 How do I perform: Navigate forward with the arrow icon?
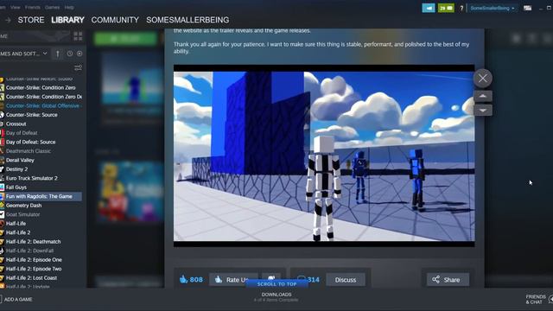click(8, 20)
